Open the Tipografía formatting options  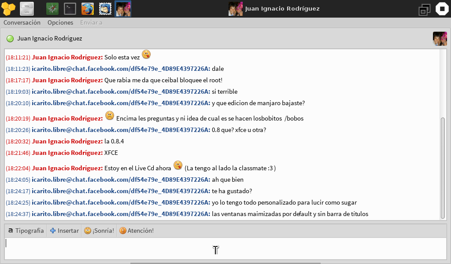pos(26,231)
